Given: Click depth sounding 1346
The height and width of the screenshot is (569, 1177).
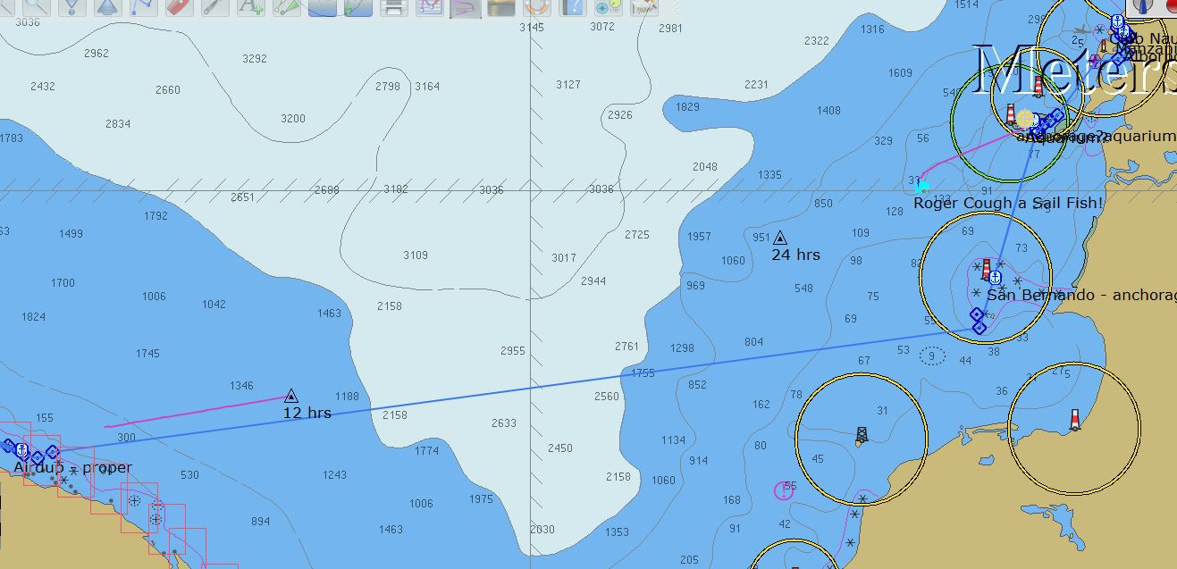Looking at the screenshot, I should [x=241, y=386].
